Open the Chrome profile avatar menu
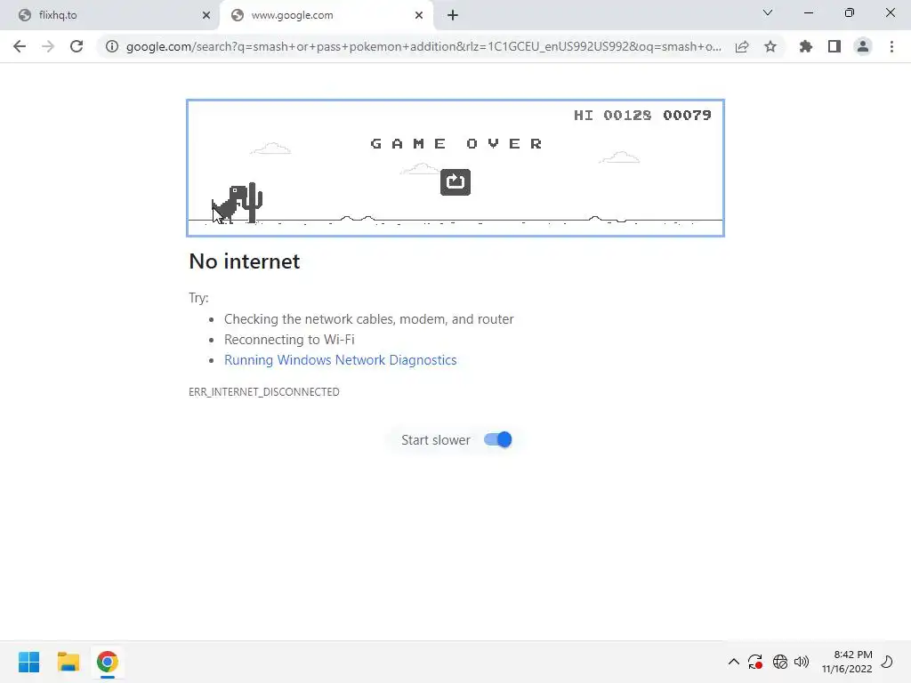Image resolution: width=911 pixels, height=683 pixels. (x=863, y=46)
